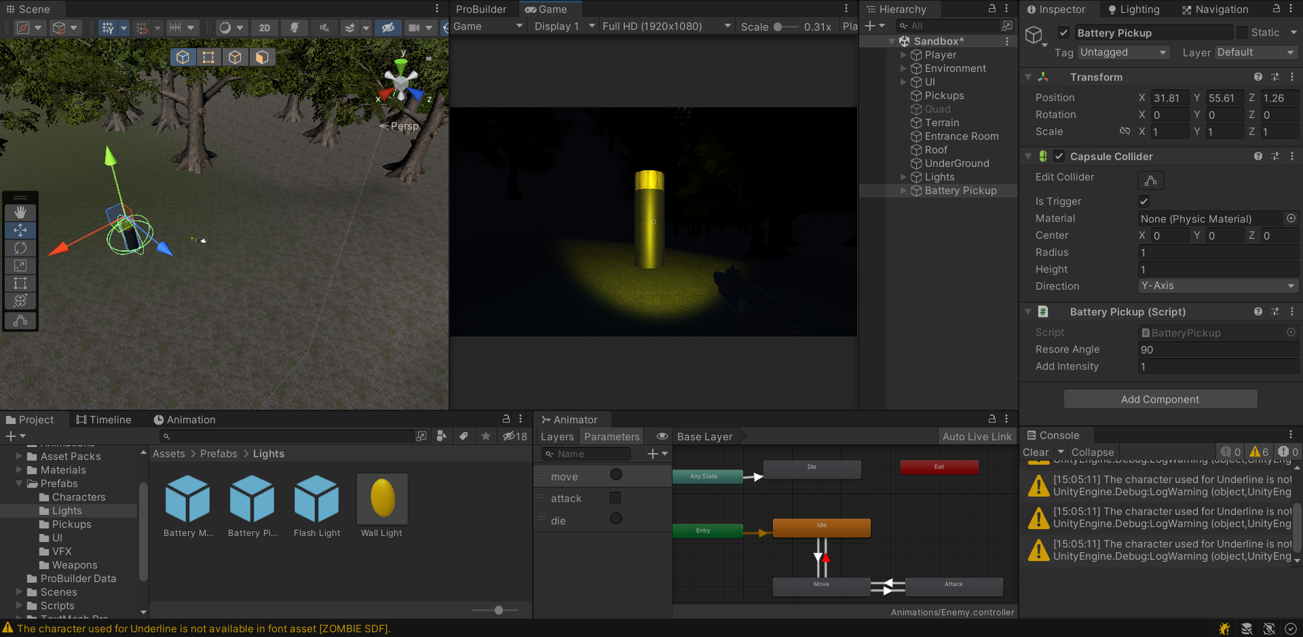Switch to Animator Layers tab
This screenshot has width=1303, height=637.
point(557,437)
